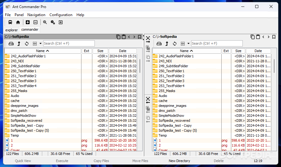Screen dimensions: 281x167
Task: Sync folder to right panel icon
Action: (148, 39)
